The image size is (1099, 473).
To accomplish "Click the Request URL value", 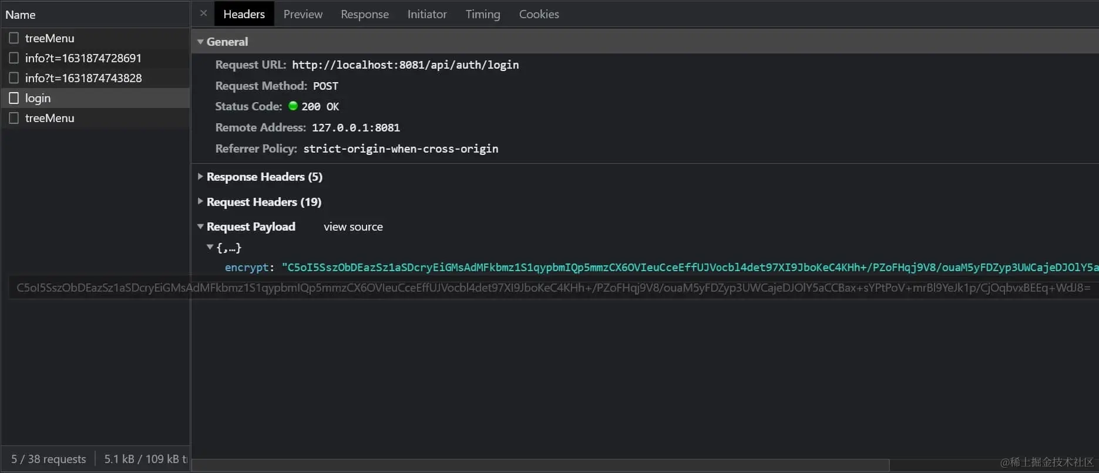I will pos(405,65).
